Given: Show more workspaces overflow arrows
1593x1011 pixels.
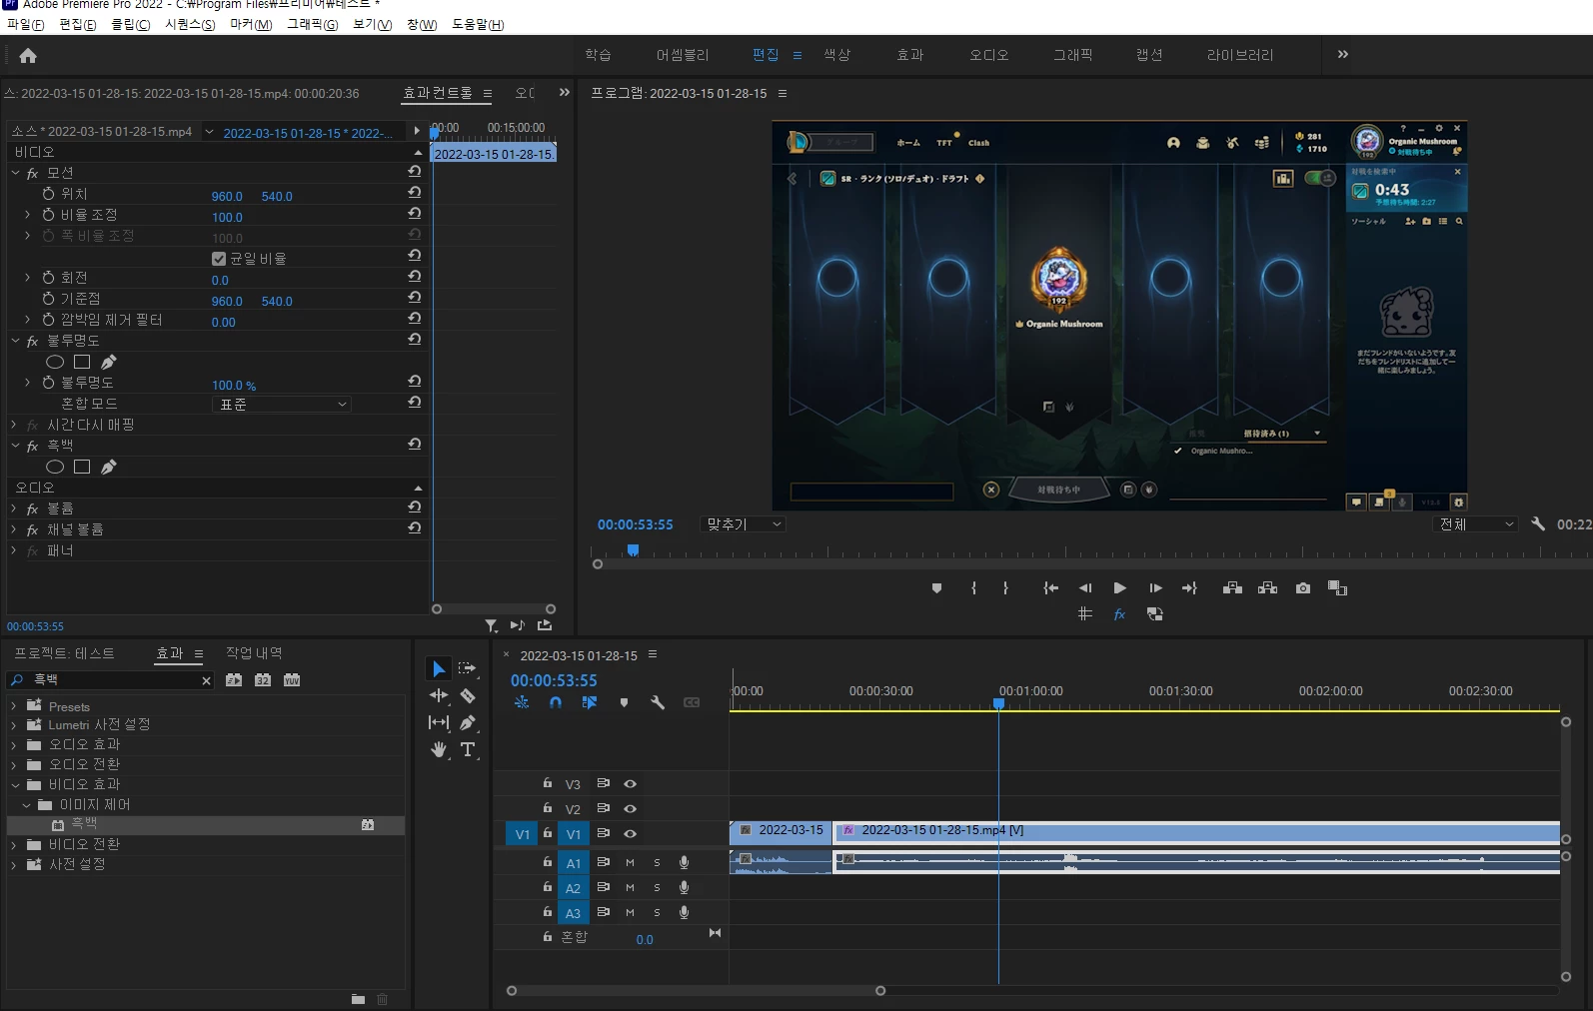Looking at the screenshot, I should pyautogui.click(x=1343, y=55).
